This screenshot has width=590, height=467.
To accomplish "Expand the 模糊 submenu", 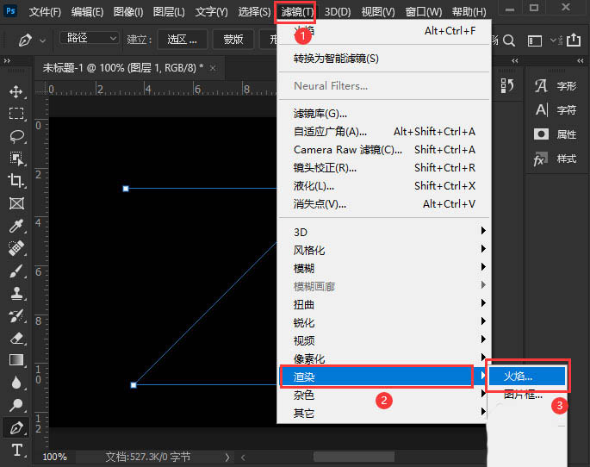I will coord(383,268).
